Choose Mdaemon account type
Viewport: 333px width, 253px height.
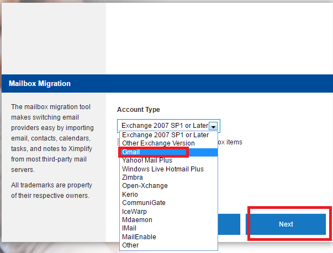(x=168, y=220)
